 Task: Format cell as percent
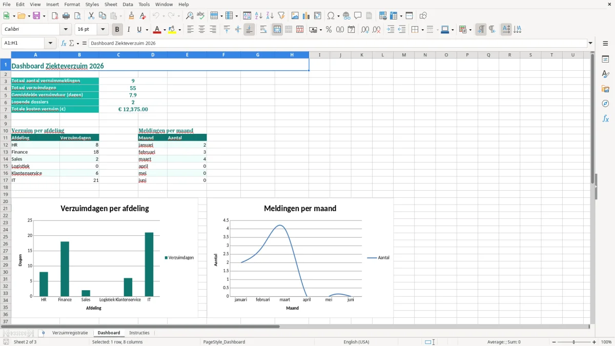329,30
